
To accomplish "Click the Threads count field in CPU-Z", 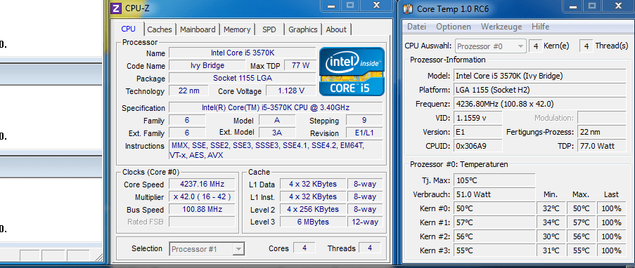I will pos(370,248).
